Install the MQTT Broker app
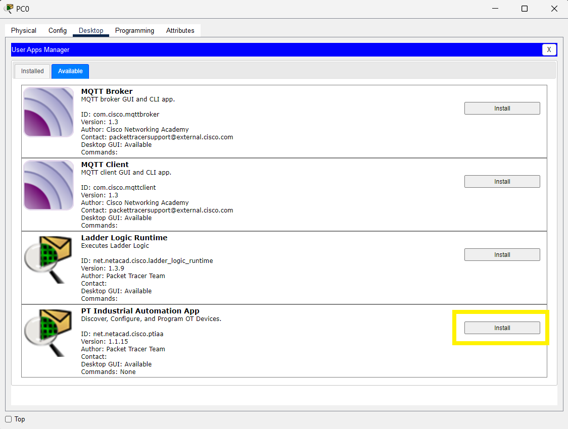 [x=502, y=109]
